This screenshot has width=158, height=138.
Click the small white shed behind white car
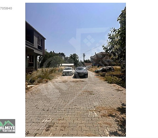click(x=67, y=65)
